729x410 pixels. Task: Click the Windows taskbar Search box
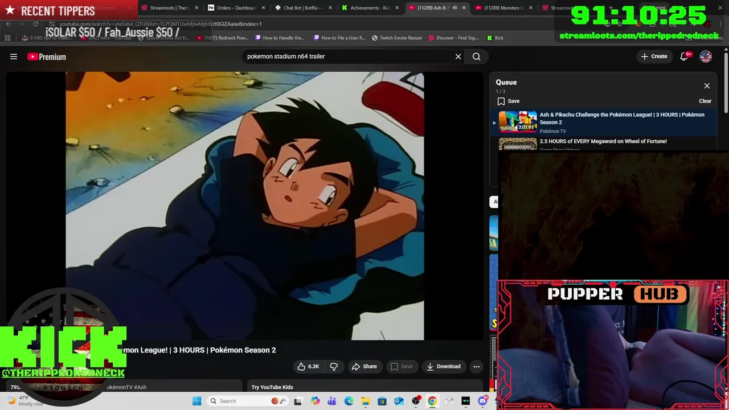(x=247, y=401)
